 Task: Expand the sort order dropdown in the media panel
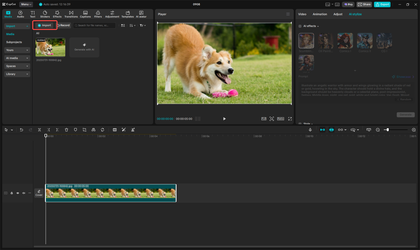[132, 25]
